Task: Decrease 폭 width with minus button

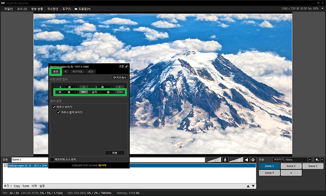Action: 64,92
